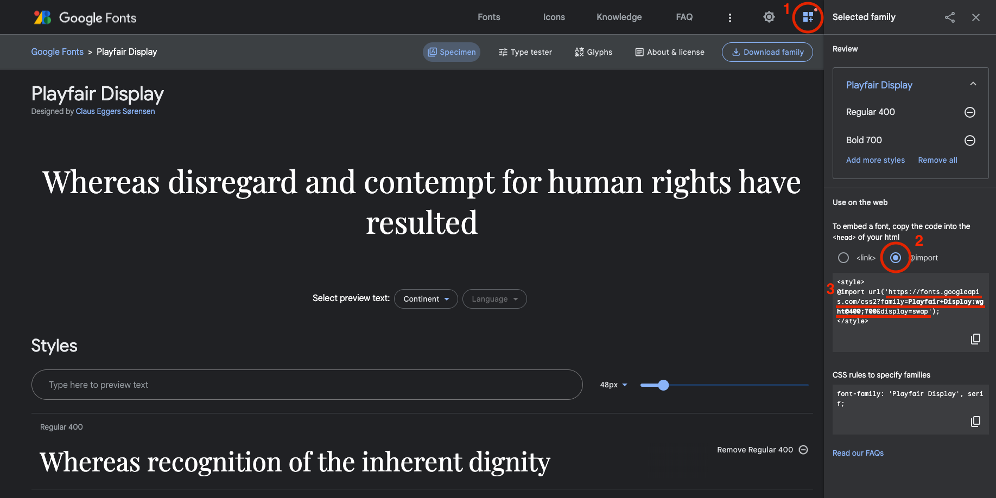Click the 'Bold 700' label in Review
This screenshot has width=996, height=498.
864,140
